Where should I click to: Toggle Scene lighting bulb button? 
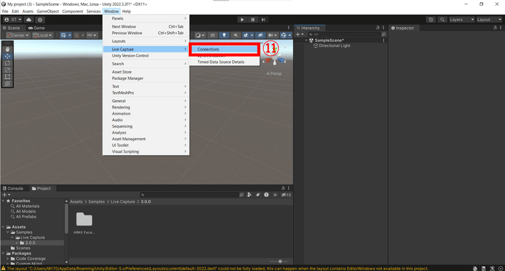224,35
